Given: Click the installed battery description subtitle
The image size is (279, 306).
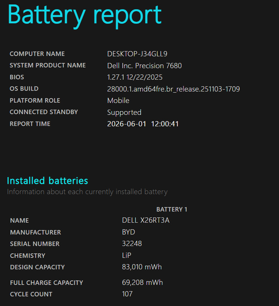Looking at the screenshot, I should click(x=87, y=192).
